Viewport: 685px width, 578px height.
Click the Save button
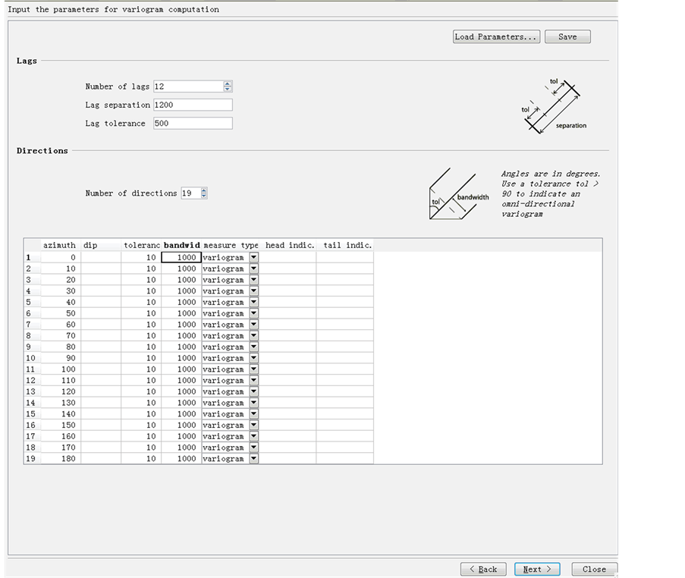[567, 36]
